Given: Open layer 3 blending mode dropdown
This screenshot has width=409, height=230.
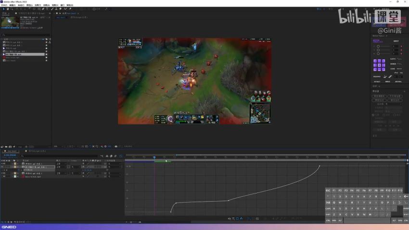Looking at the screenshot, I should pos(61,173).
